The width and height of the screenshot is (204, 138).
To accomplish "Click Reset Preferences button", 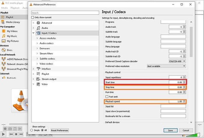I will (x=60, y=130).
